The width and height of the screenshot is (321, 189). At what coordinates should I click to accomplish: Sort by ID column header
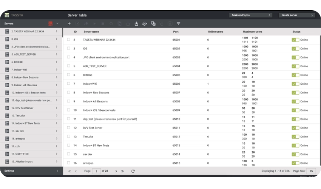[75, 32]
